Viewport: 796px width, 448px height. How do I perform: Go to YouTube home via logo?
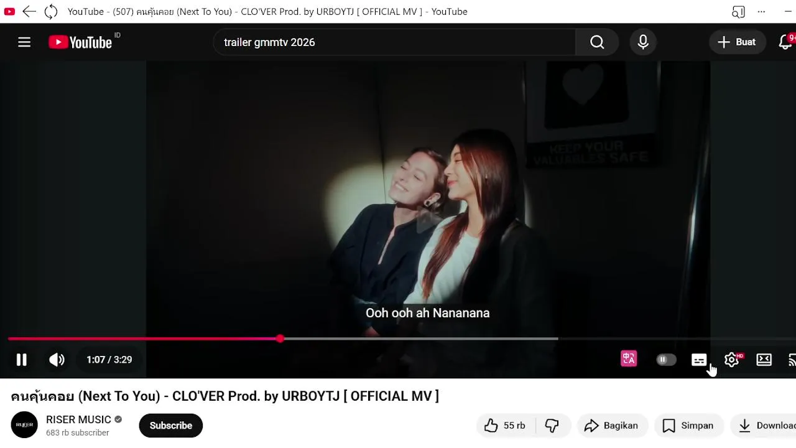80,42
